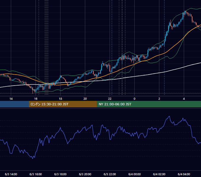Click the 18 label on the price time axis
Screen dimensions: 201x177
click(60, 99)
